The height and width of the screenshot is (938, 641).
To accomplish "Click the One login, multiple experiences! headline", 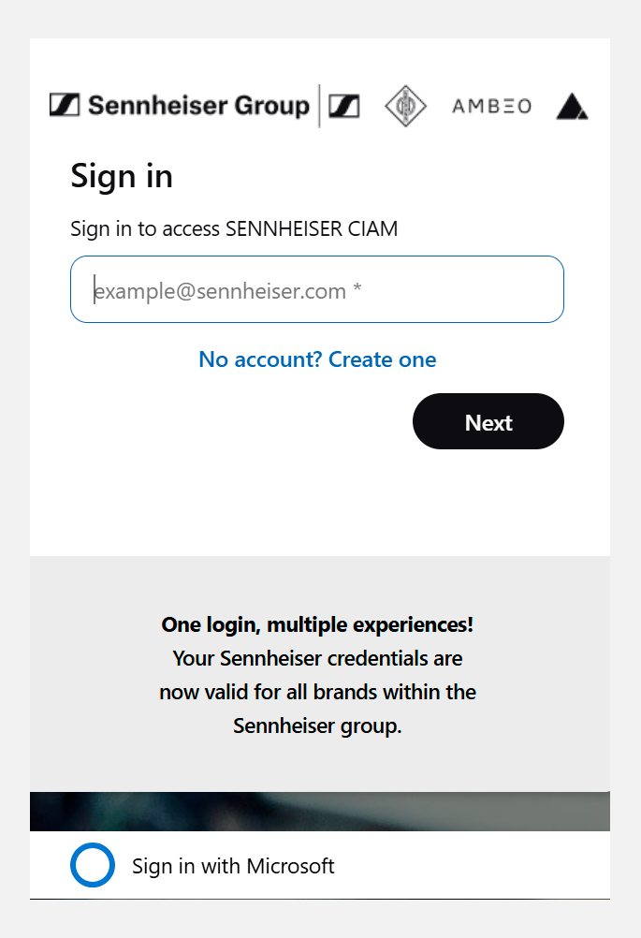I will 317,624.
